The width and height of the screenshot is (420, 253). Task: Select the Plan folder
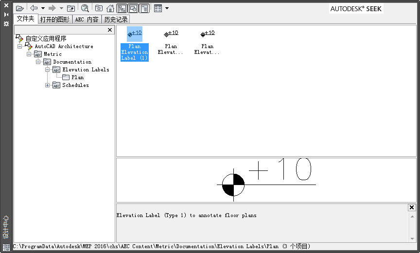(78, 77)
